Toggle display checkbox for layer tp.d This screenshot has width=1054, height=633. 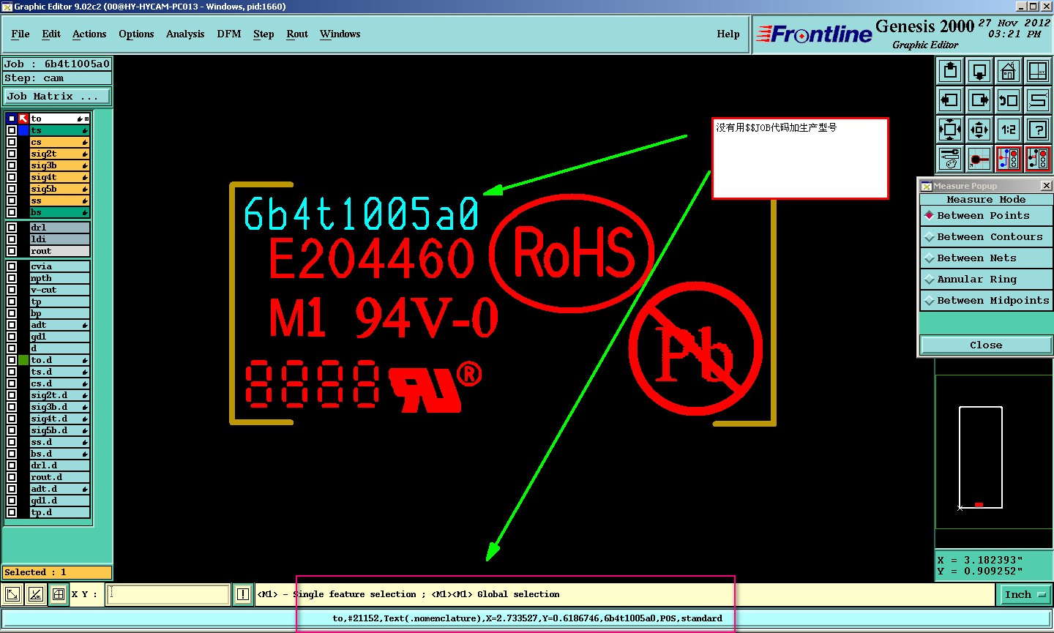coord(12,512)
